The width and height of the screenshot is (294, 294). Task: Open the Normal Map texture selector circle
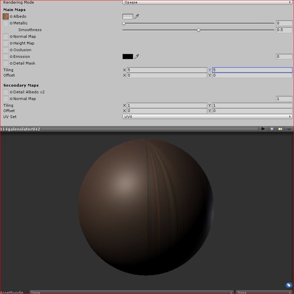[x=11, y=36]
